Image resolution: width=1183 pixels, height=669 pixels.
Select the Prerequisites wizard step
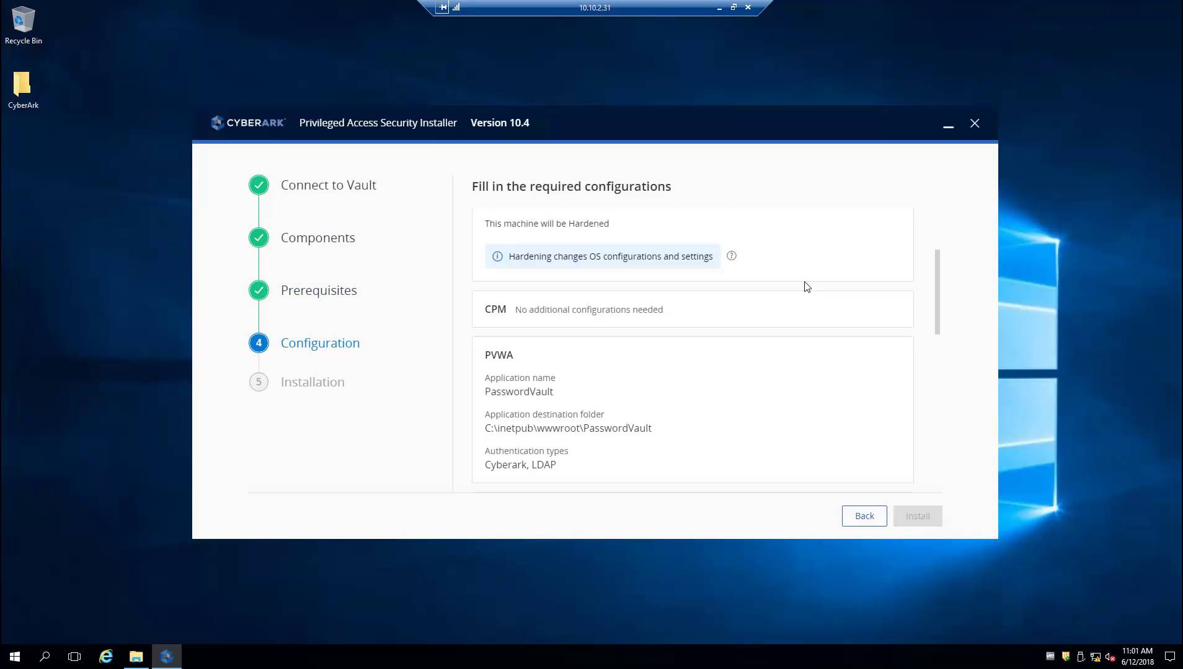pyautogui.click(x=319, y=290)
